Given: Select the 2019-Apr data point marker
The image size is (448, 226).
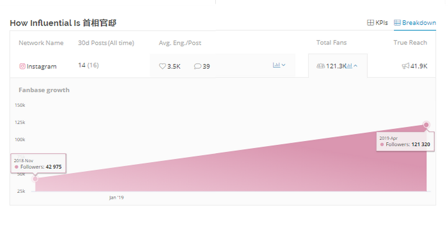Looking at the screenshot, I should (426, 124).
